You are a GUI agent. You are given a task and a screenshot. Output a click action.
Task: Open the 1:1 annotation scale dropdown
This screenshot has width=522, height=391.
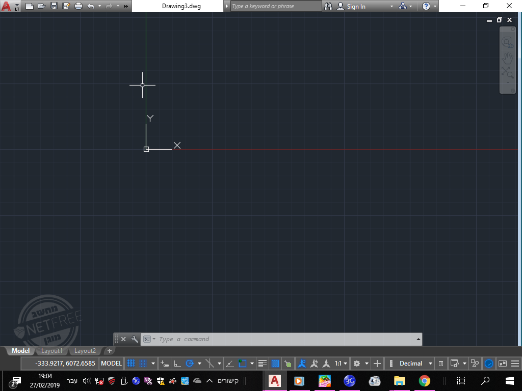pyautogui.click(x=341, y=364)
